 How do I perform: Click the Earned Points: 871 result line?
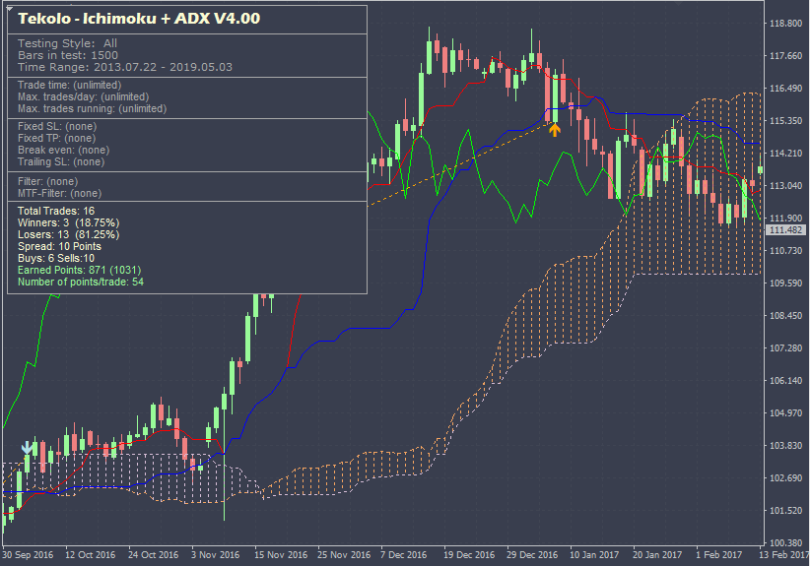pos(80,270)
